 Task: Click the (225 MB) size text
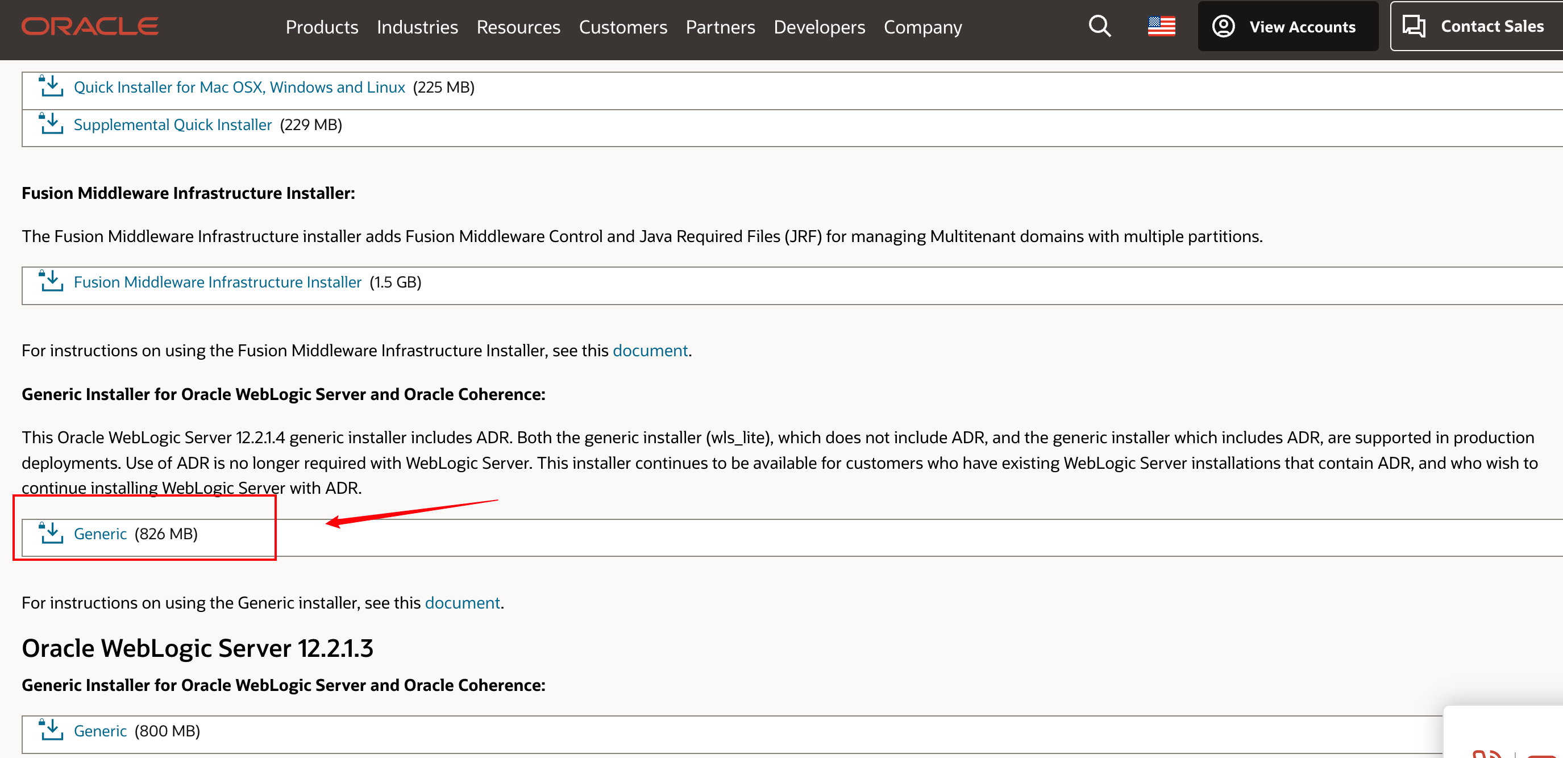click(x=443, y=88)
